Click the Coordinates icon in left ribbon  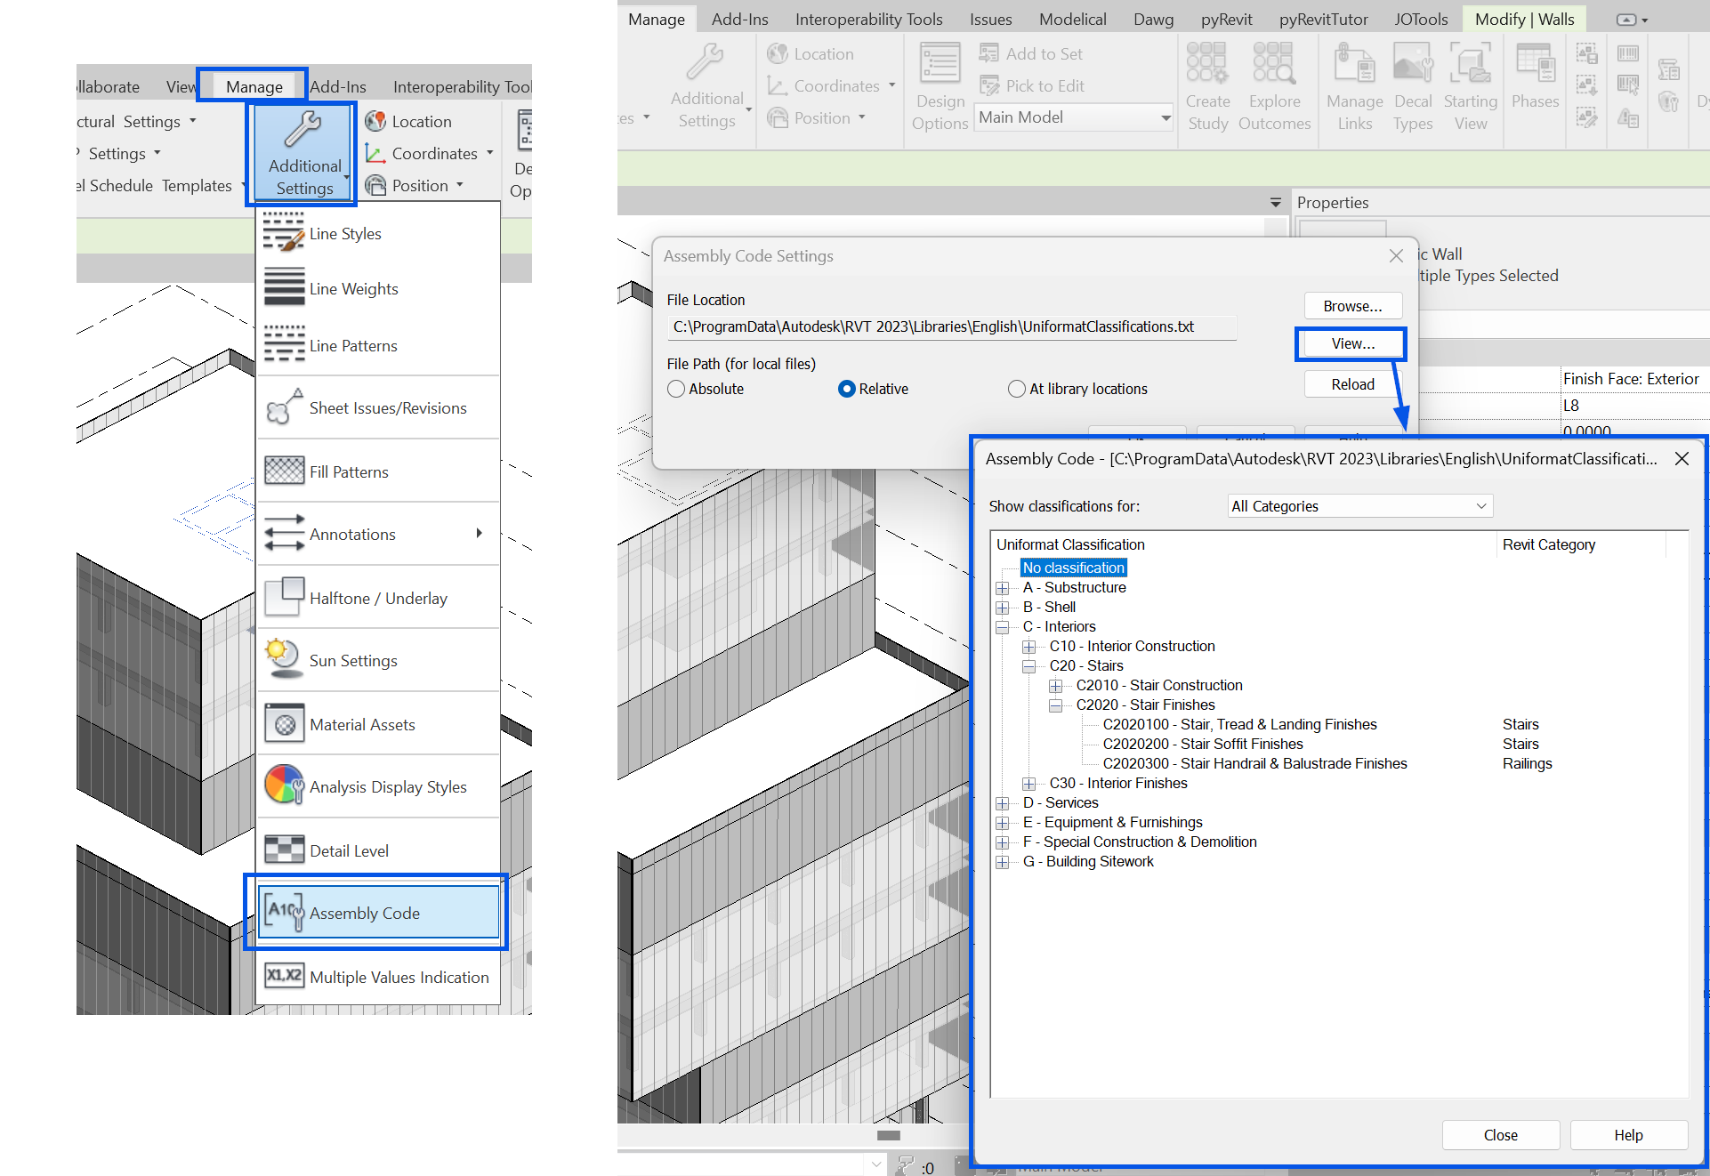pos(375,153)
